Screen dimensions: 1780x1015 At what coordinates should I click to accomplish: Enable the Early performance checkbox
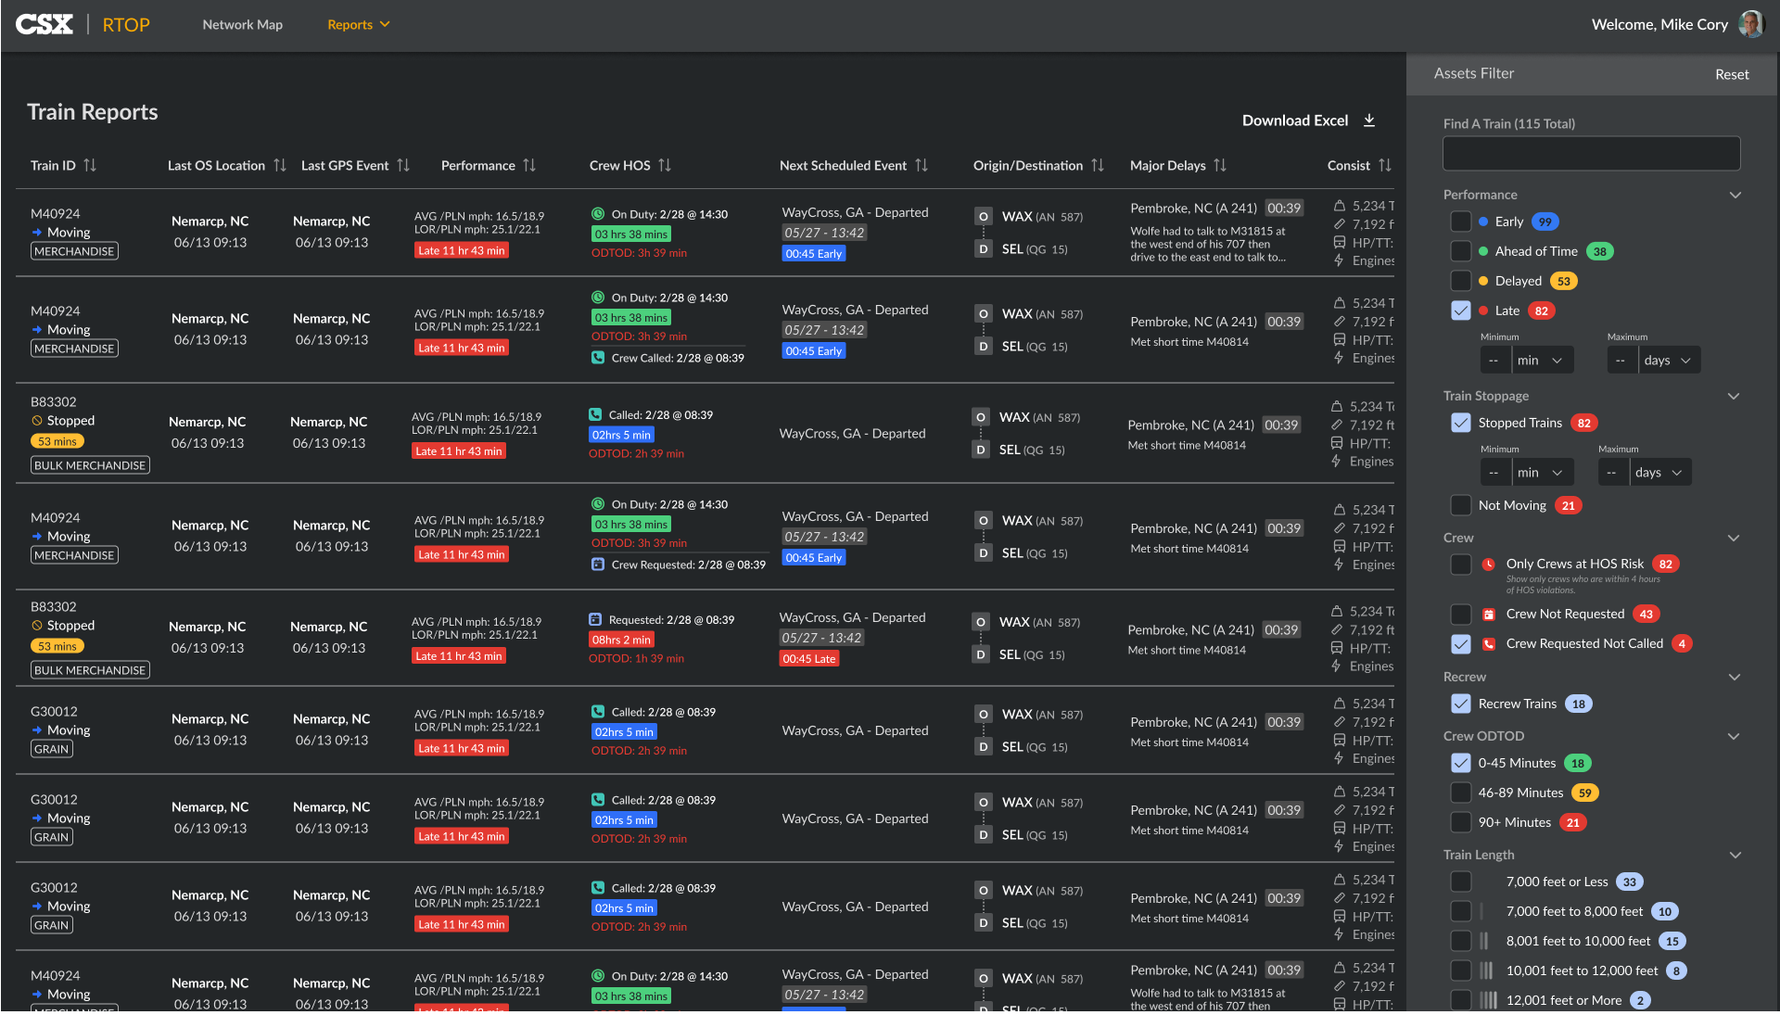pos(1461,222)
